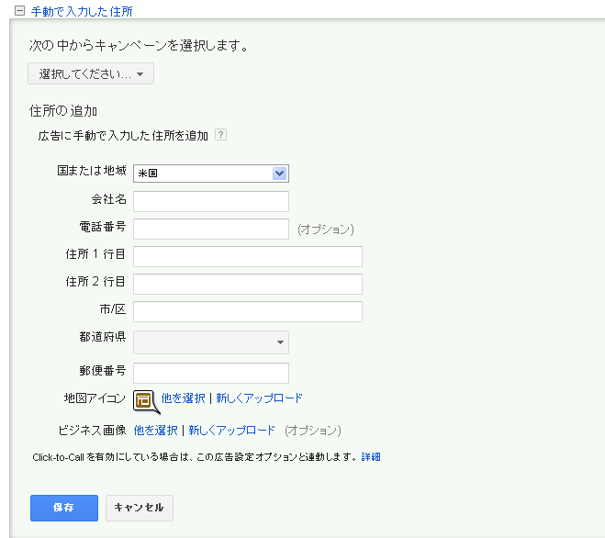Click the 次の中からキャンペーンを選択します text
The image size is (605, 538).
pyautogui.click(x=138, y=46)
